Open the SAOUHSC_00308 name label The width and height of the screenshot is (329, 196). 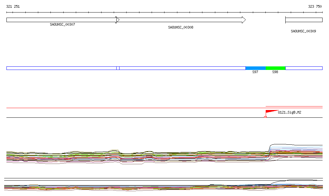[x=181, y=28]
